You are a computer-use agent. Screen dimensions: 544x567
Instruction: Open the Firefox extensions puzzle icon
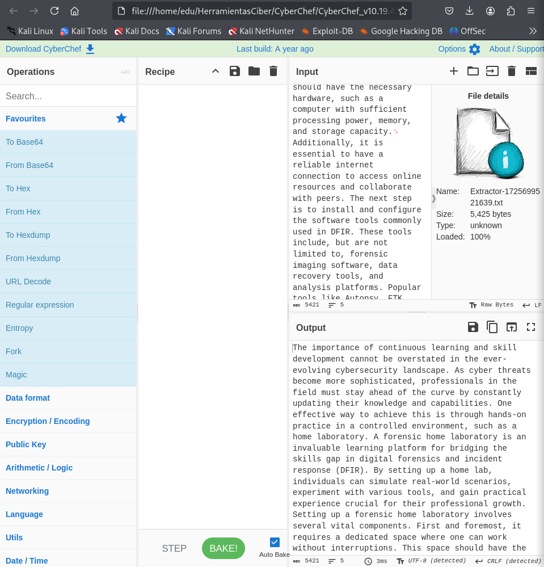coord(511,11)
